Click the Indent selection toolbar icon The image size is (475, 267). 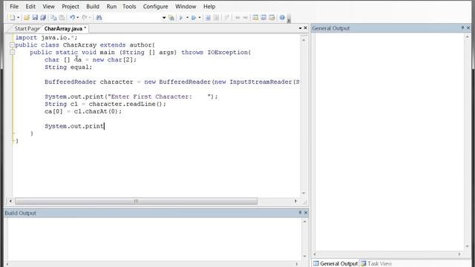coord(208,18)
